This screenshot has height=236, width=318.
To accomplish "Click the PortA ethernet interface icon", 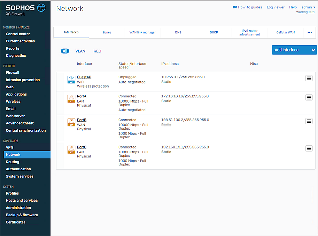I will (x=71, y=99).
